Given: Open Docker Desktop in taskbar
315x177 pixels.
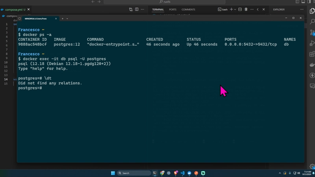Looking at the screenshot, I should (x=189, y=173).
